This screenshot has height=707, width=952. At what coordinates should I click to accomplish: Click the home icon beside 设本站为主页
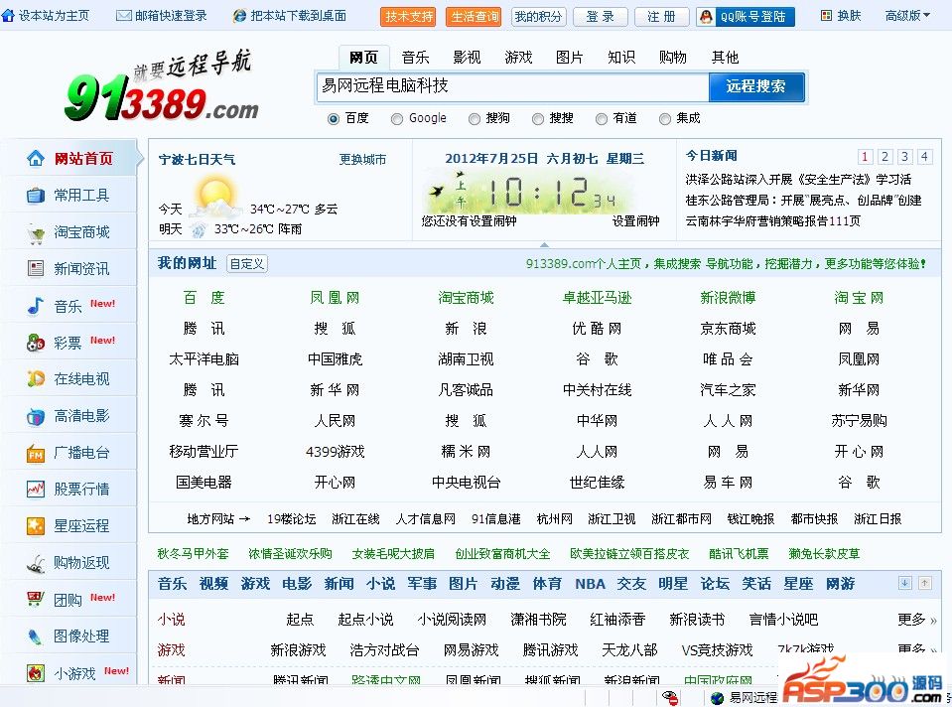[8, 15]
